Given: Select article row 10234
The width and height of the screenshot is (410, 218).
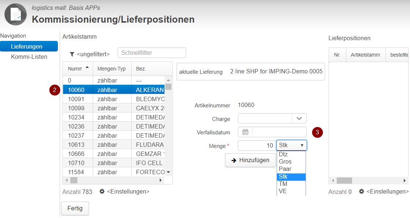Looking at the screenshot, I should coord(114,117).
